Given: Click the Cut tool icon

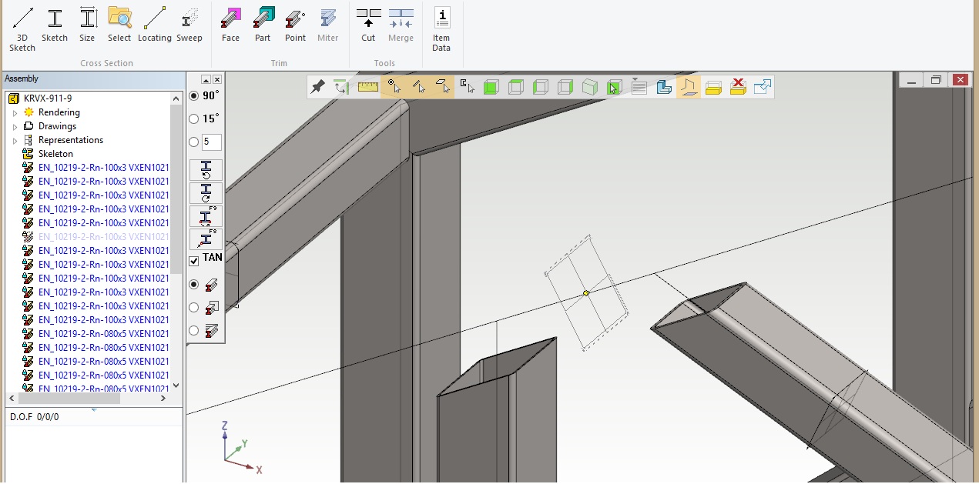Looking at the screenshot, I should pos(368,25).
